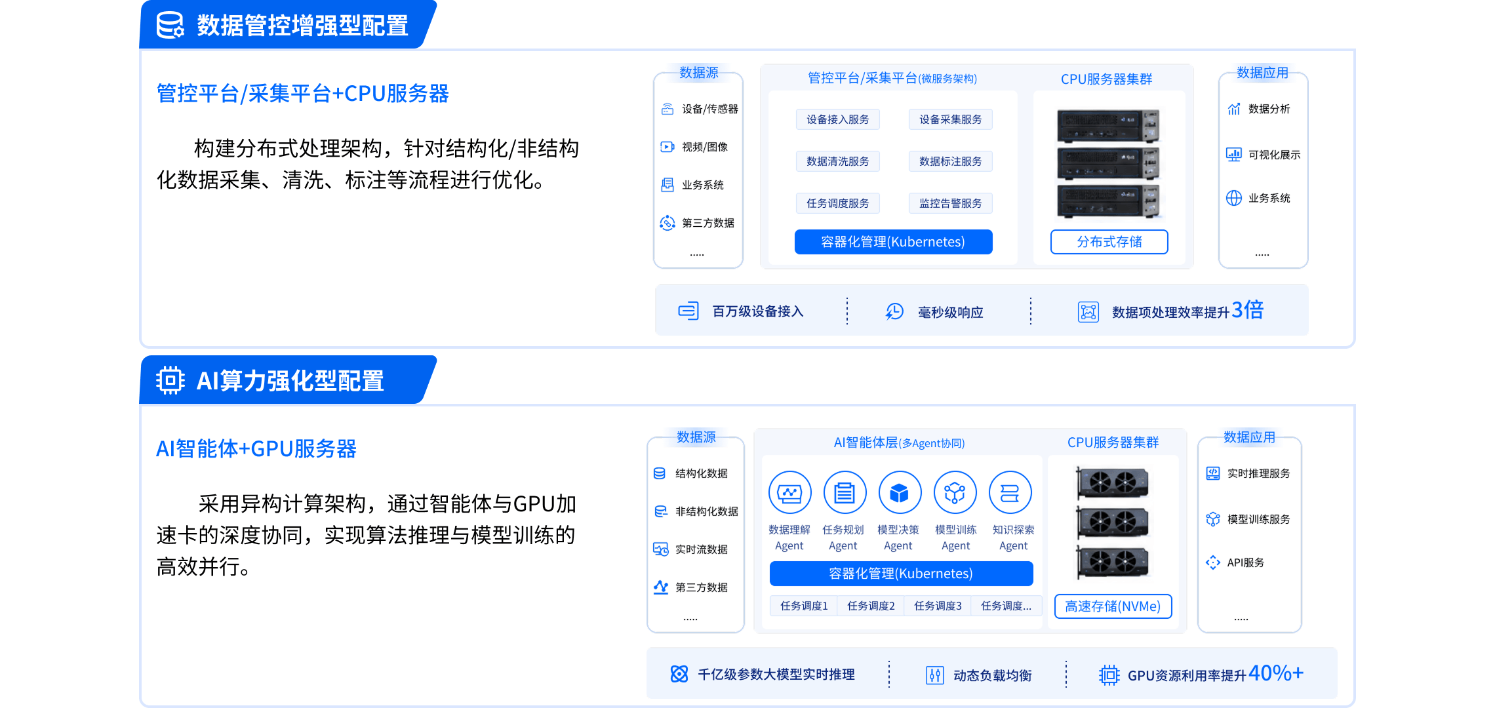Click the 任务调度服务 box
This screenshot has width=1495, height=708.
coord(838,203)
